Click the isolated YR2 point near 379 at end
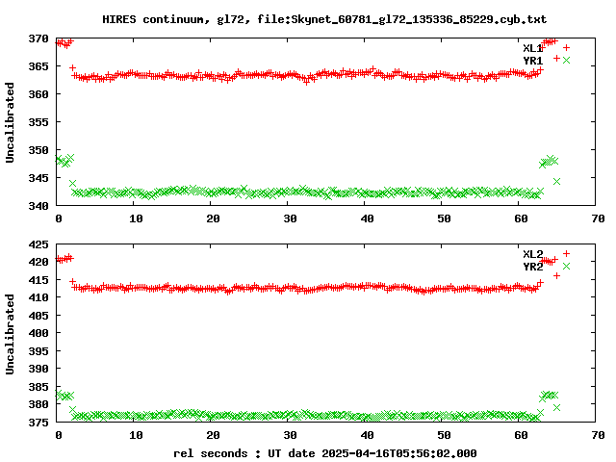Viewport: 616px width, 462px height. (x=556, y=408)
